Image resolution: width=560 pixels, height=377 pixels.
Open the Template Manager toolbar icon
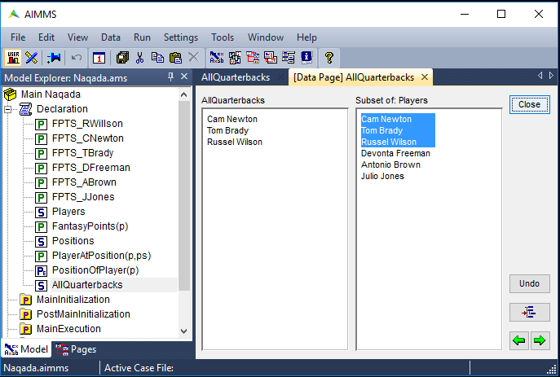(271, 58)
